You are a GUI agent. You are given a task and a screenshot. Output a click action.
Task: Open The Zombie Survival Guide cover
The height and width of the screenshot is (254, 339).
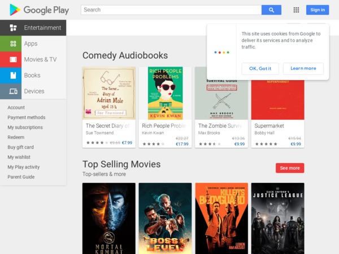[221, 99]
